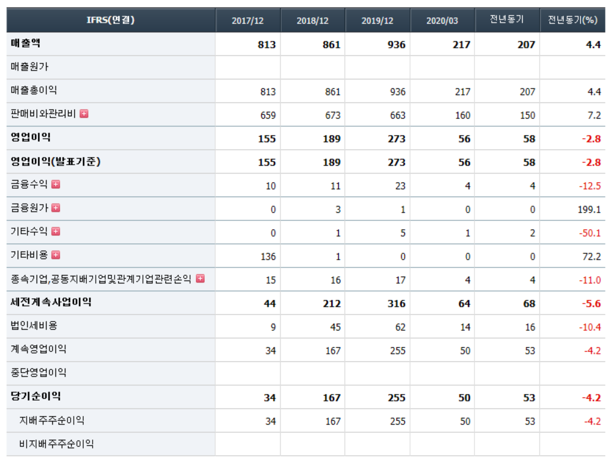Screen dimensions: 609x464
Task: Select the 매출원가 row label
Action: 29,67
